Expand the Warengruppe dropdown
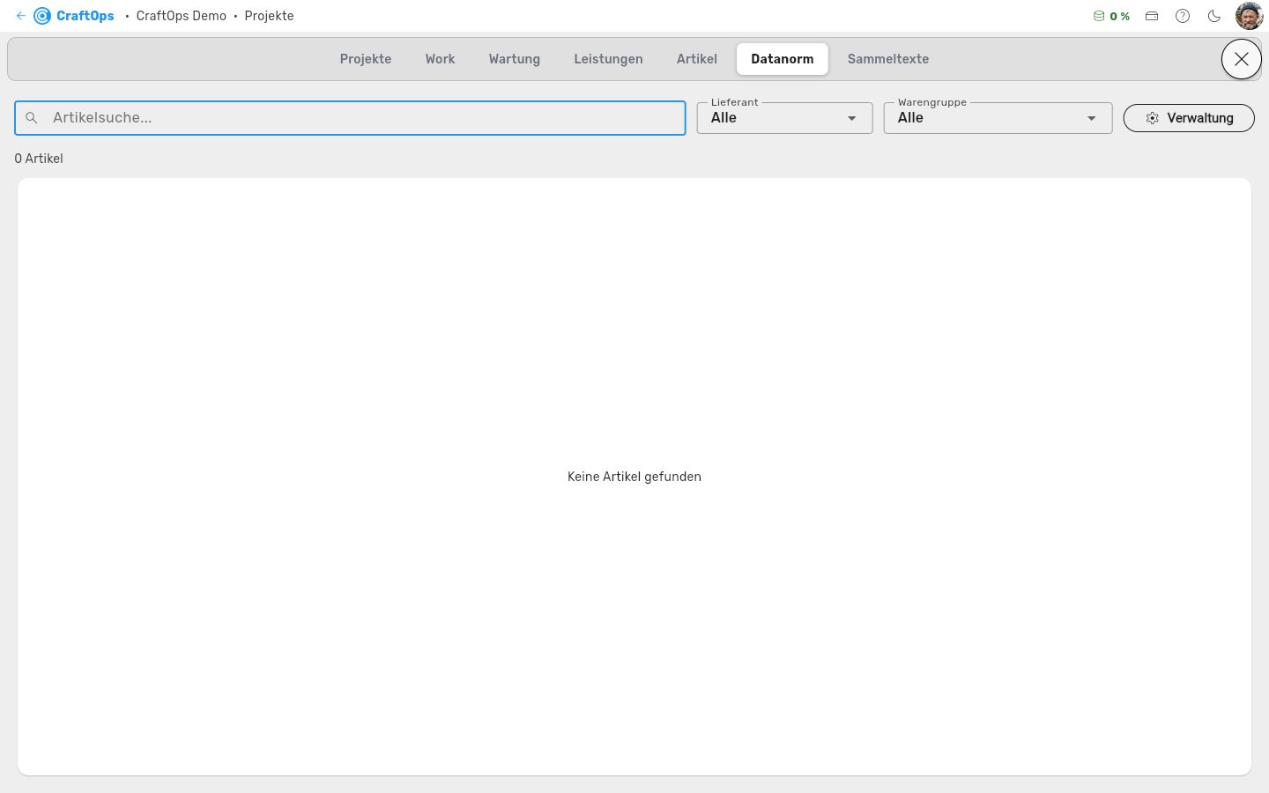This screenshot has height=793, width=1269. tap(998, 118)
